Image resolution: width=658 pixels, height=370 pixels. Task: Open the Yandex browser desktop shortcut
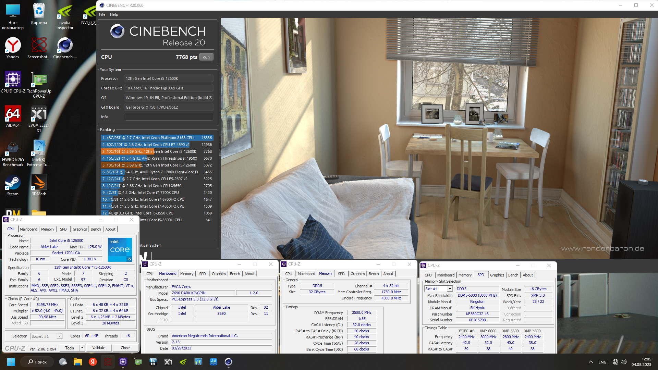pyautogui.click(x=13, y=48)
